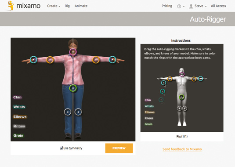Click the Pricing link
Screen dimensions: 235x167
(x=167, y=6)
